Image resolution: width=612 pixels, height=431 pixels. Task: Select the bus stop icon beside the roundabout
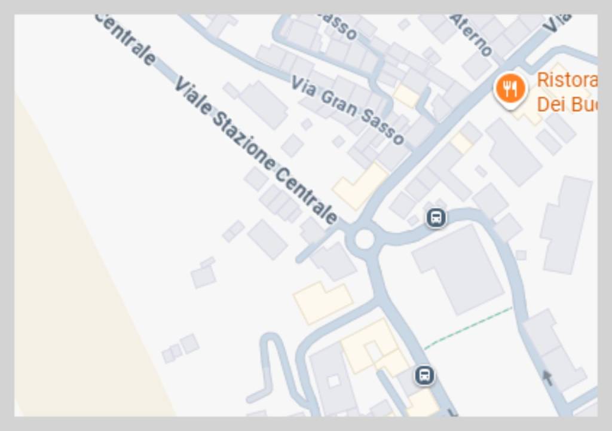tap(436, 218)
